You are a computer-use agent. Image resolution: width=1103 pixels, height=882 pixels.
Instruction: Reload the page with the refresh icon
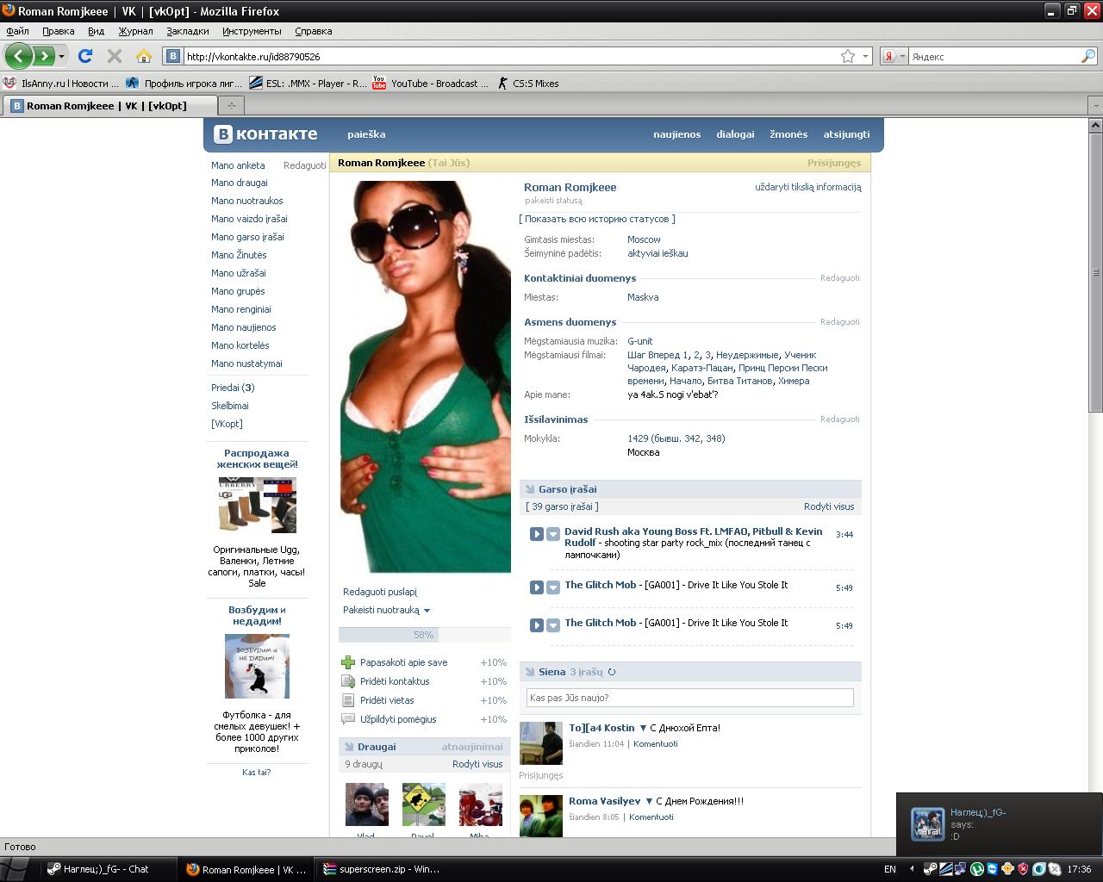tap(85, 56)
